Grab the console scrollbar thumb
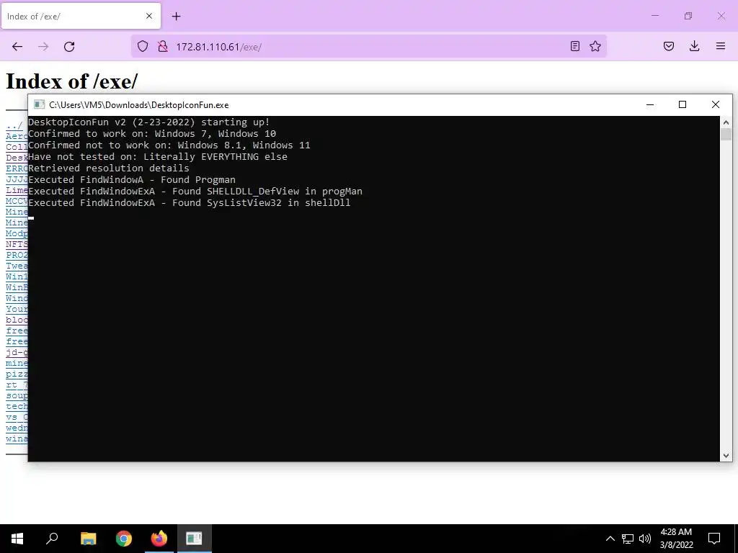 click(x=726, y=135)
